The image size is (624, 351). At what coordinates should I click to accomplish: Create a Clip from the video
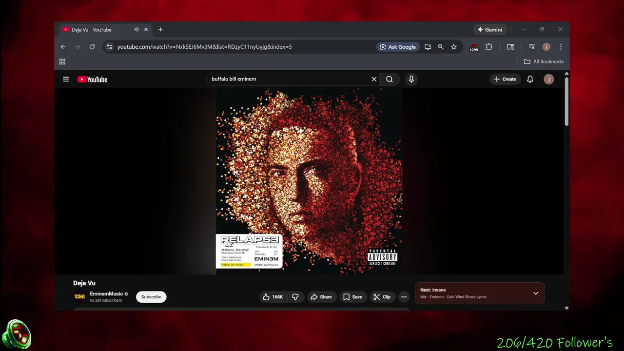click(382, 297)
